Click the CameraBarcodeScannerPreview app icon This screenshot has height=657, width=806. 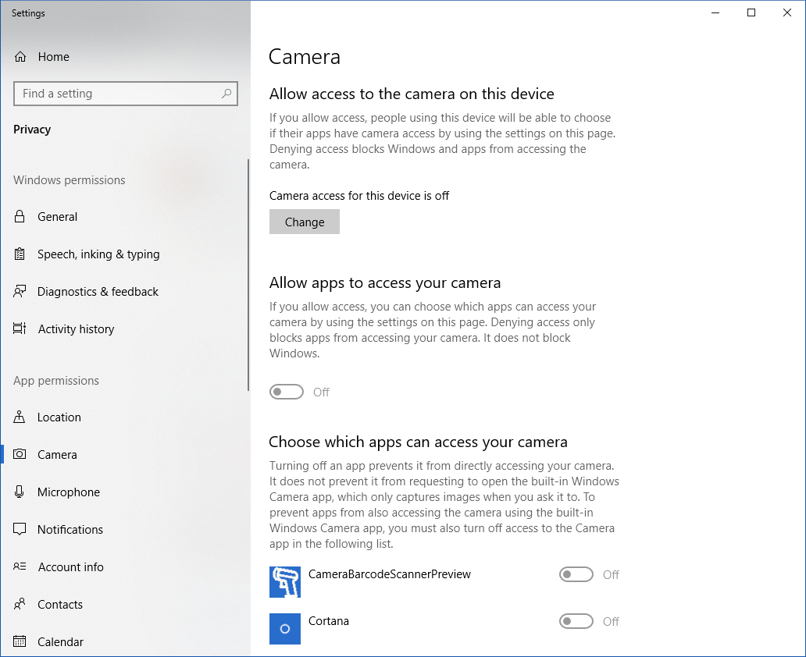[x=285, y=582]
